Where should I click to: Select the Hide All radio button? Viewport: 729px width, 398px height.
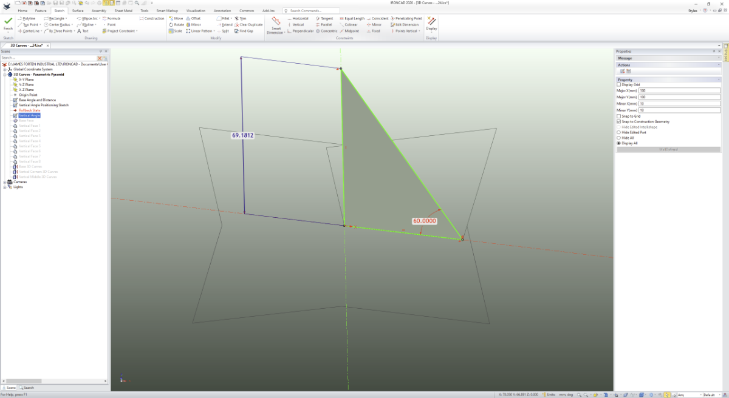click(619, 137)
